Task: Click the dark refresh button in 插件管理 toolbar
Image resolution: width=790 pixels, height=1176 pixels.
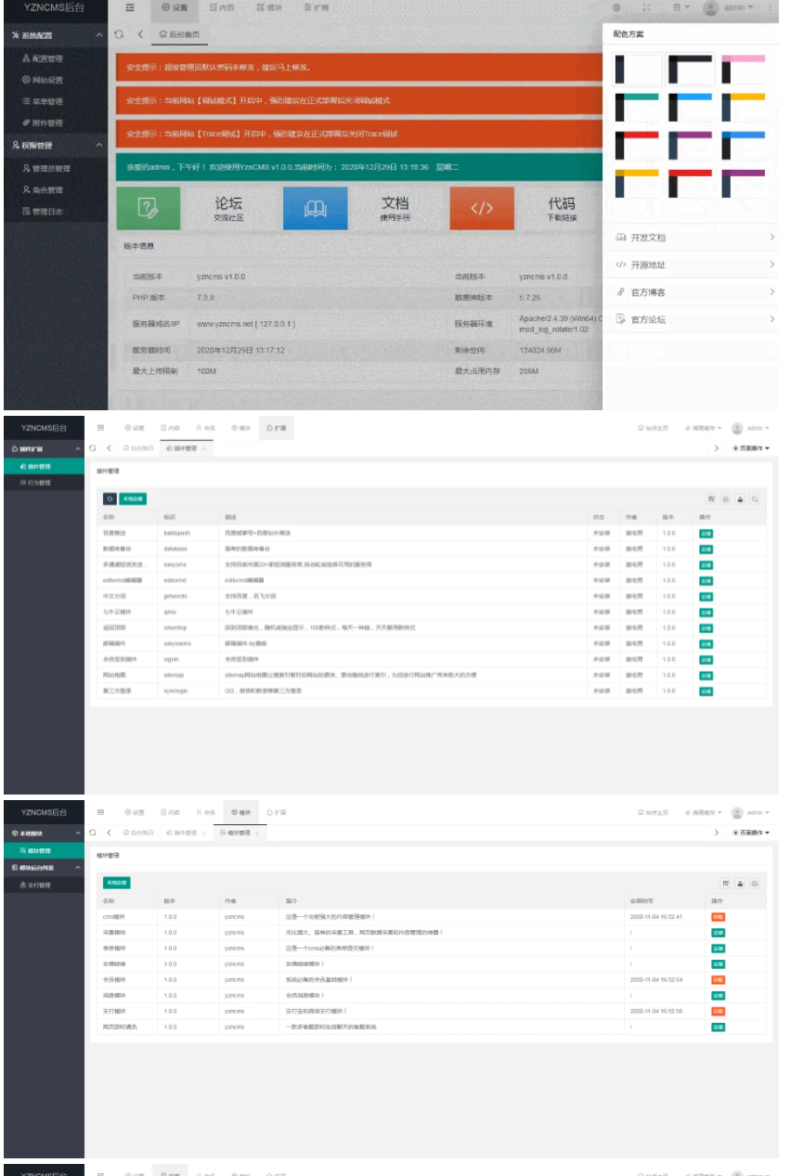Action: tap(110, 499)
